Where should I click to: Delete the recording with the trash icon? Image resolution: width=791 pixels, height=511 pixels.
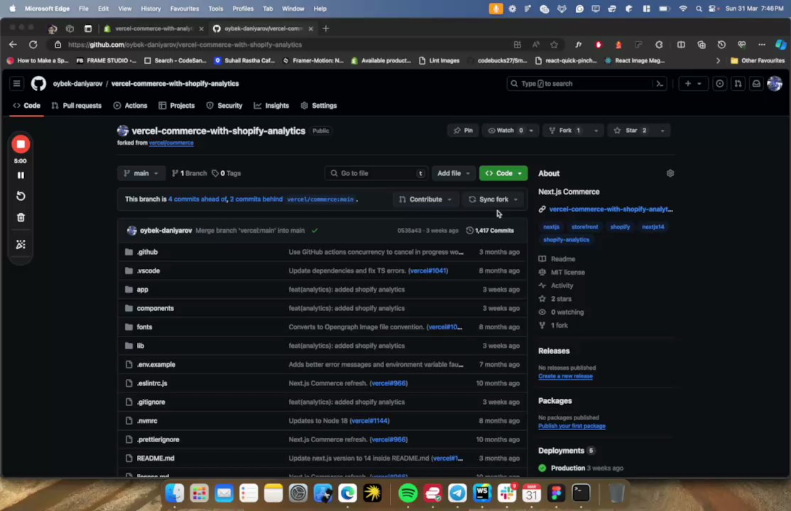click(21, 217)
